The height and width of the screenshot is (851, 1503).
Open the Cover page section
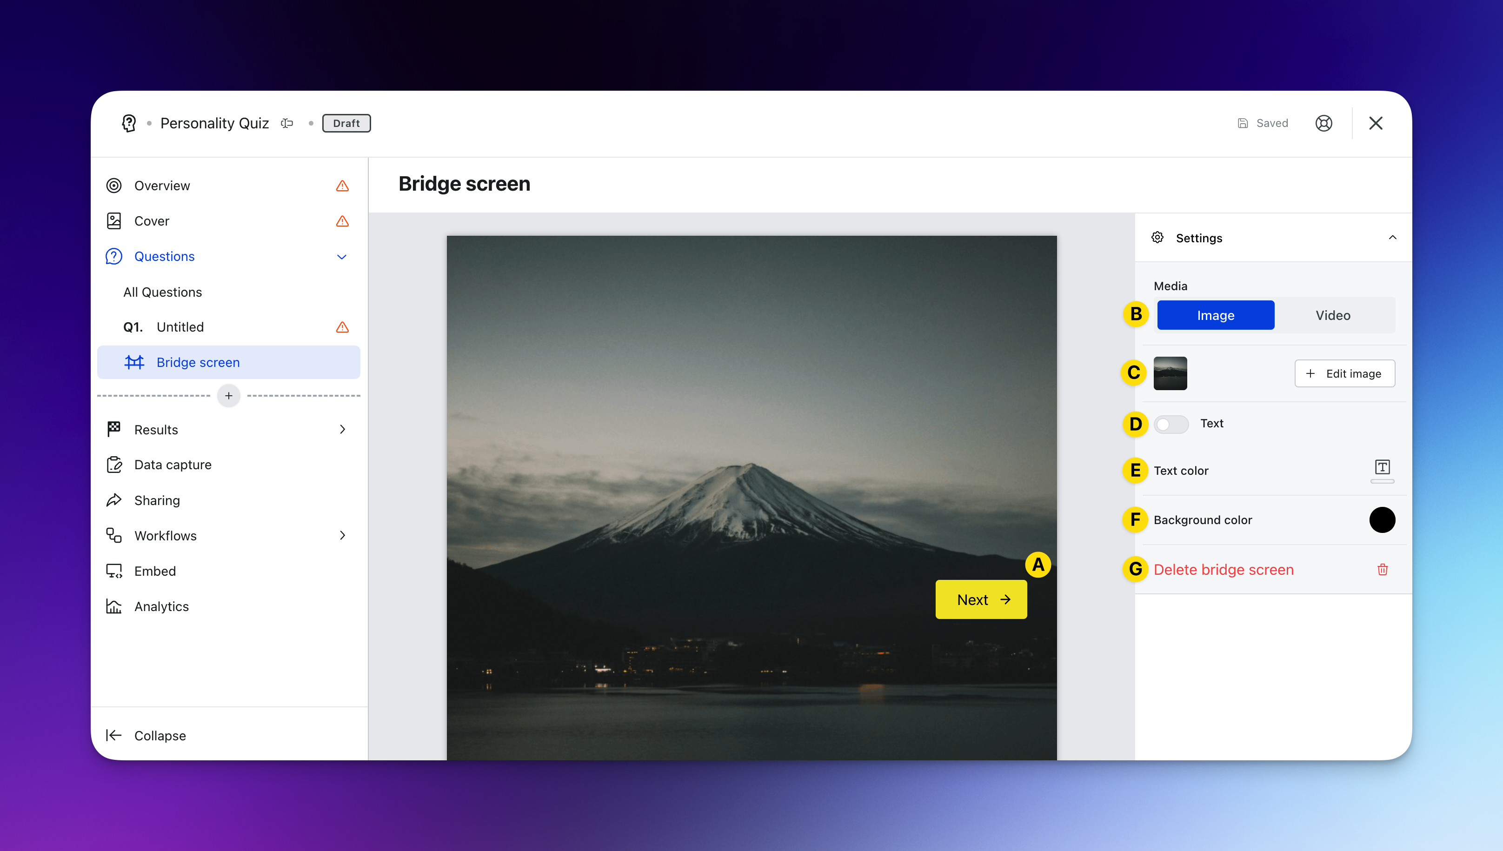click(152, 221)
